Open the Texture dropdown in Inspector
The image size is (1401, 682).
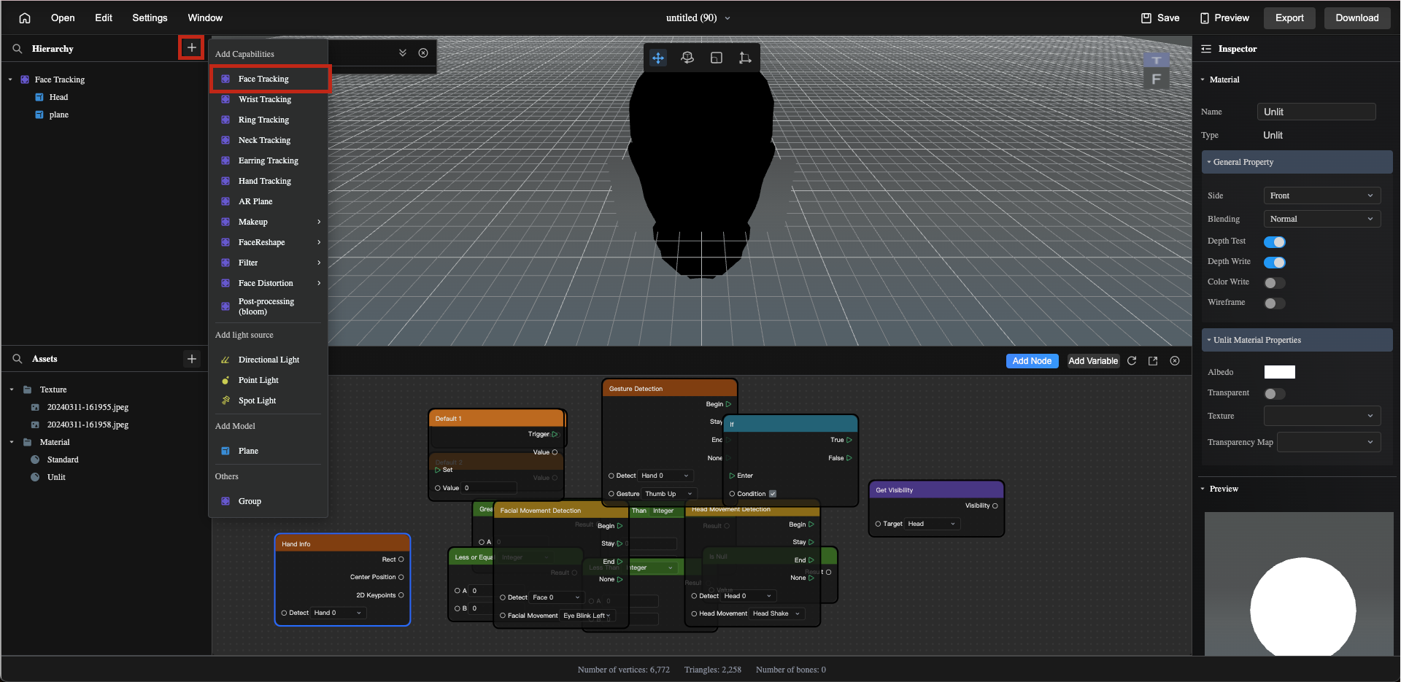(1321, 416)
